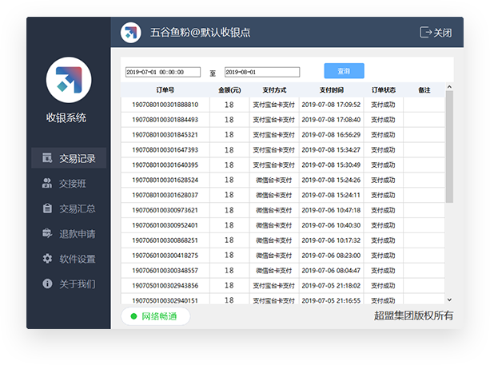
Task: Click the 金额(元) column header
Action: coord(229,90)
